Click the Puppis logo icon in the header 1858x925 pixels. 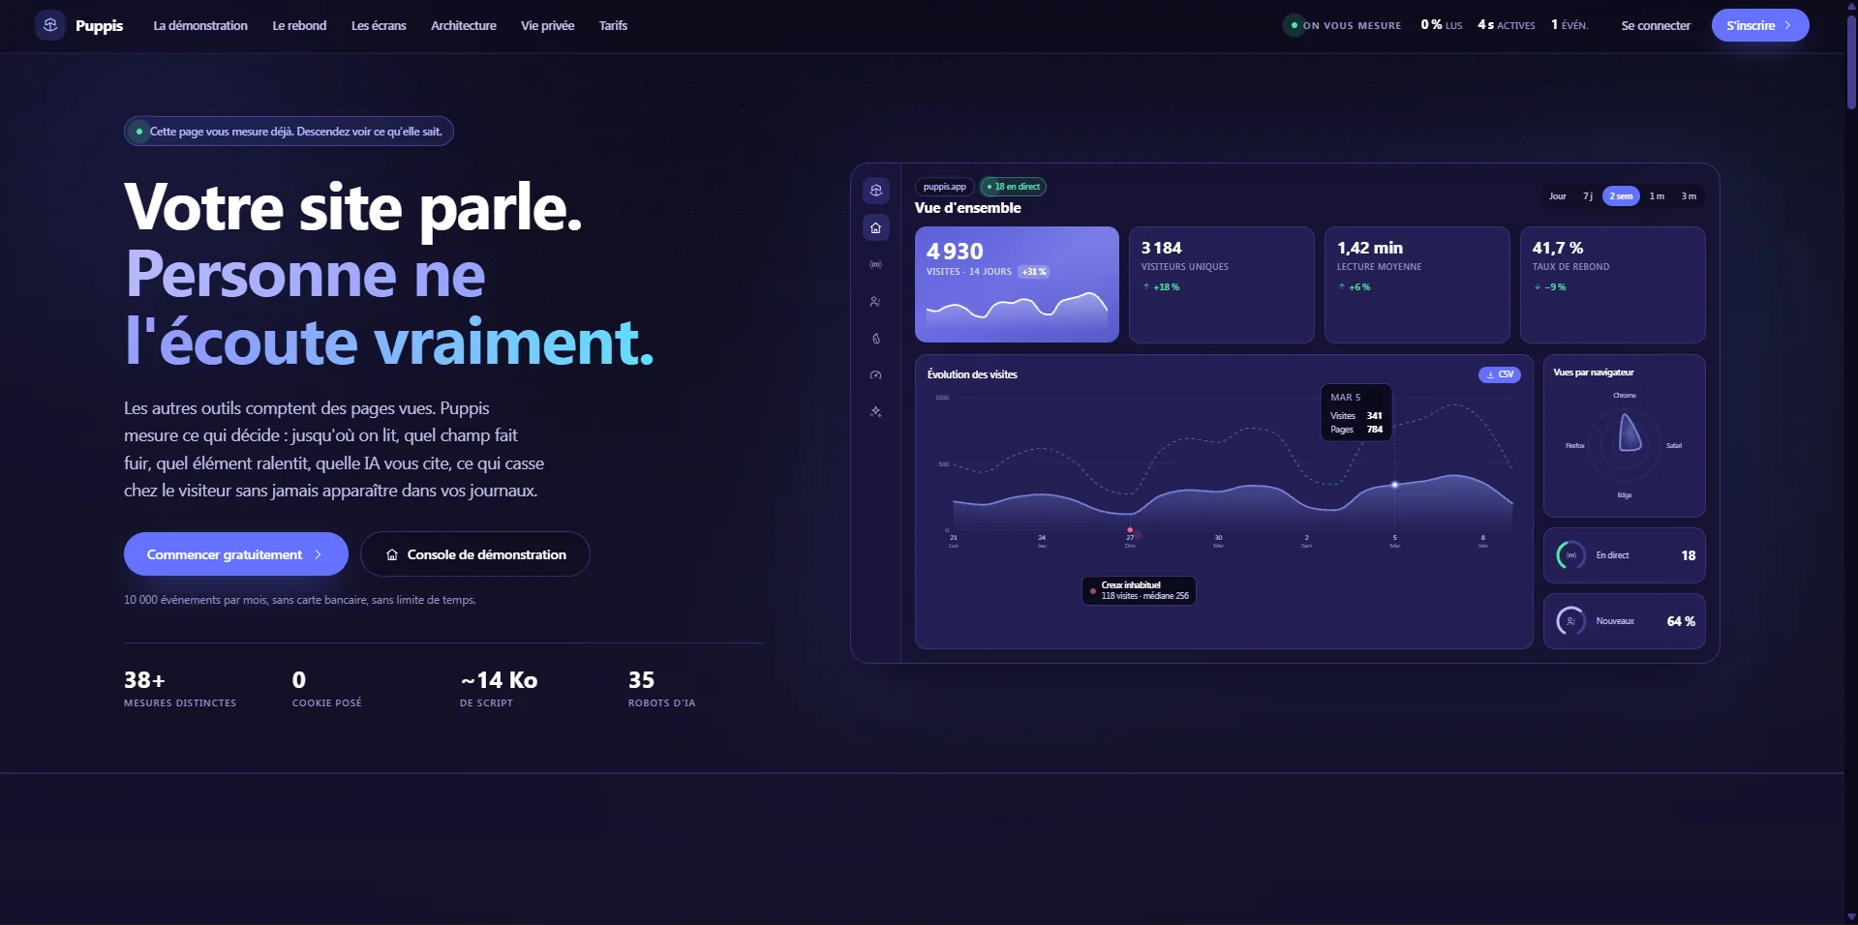pyautogui.click(x=50, y=25)
